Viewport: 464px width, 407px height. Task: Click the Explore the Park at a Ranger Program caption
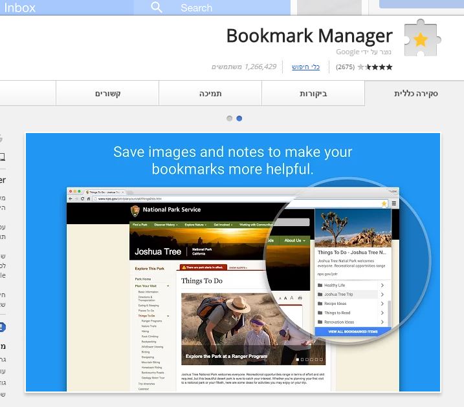coord(226,356)
